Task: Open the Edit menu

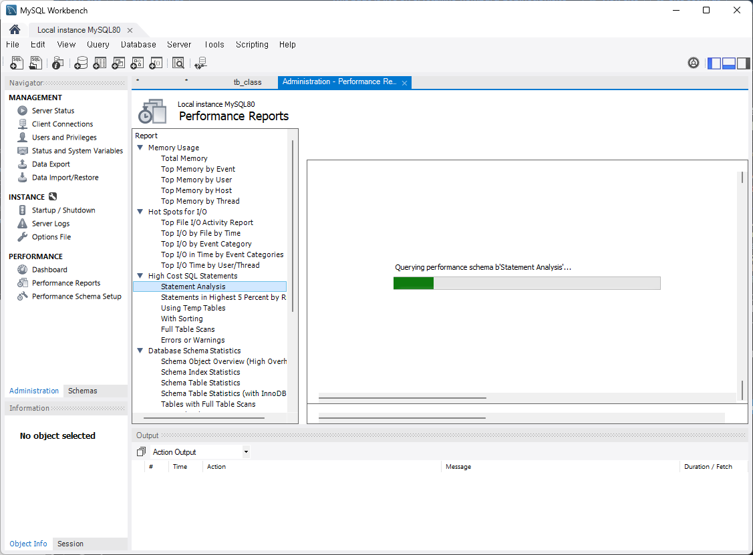Action: (38, 45)
